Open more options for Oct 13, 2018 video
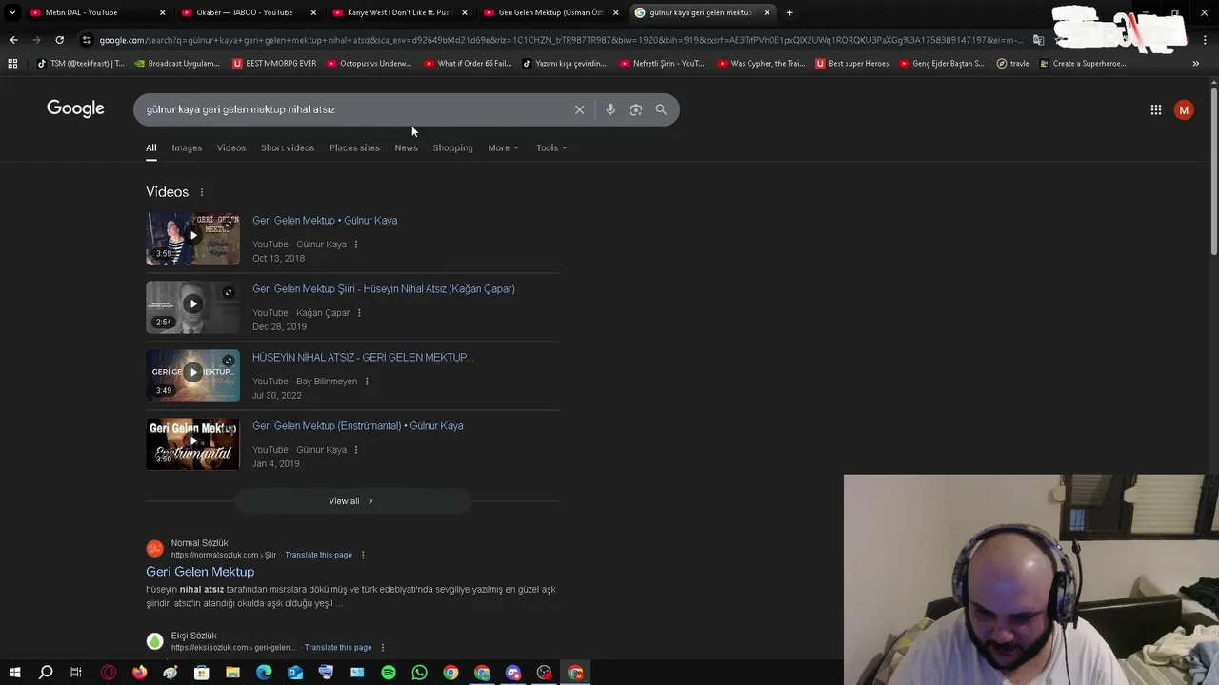Screen dimensions: 1219x685 pyautogui.click(x=356, y=245)
